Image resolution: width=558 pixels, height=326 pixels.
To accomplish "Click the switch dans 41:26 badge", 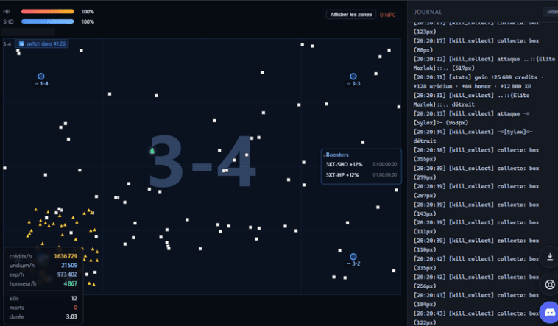I will click(x=42, y=43).
